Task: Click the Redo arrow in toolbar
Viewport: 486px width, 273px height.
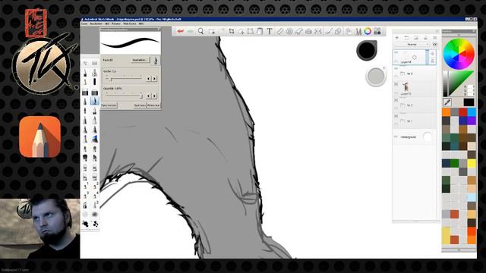Action: [x=190, y=31]
